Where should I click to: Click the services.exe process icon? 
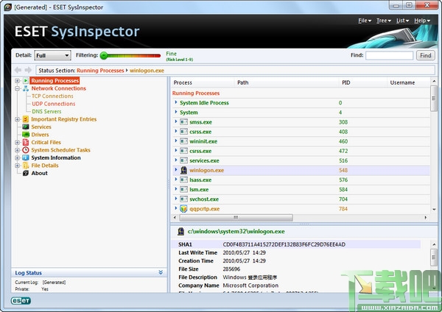[183, 160]
